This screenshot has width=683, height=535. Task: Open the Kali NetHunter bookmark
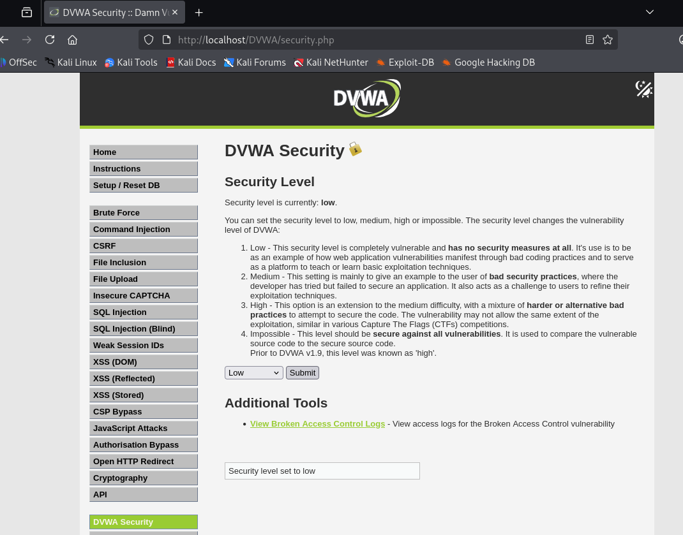[x=331, y=62]
